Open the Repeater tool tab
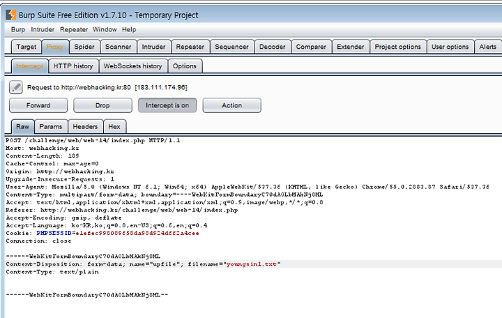The width and height of the screenshot is (502, 318). (190, 47)
